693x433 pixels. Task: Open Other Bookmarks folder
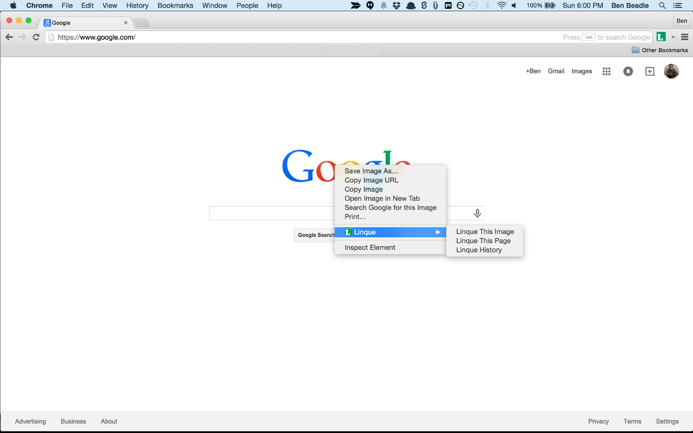pos(659,50)
